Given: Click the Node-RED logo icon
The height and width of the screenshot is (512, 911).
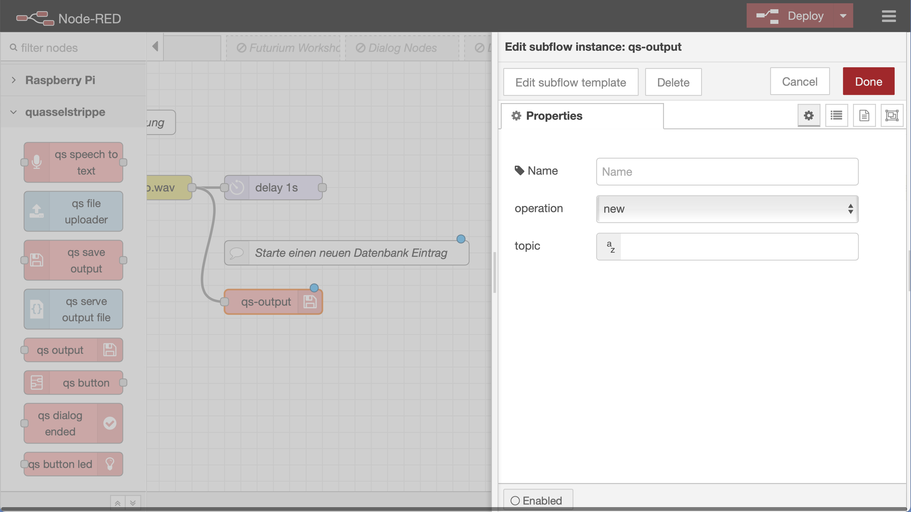Looking at the screenshot, I should point(35,18).
